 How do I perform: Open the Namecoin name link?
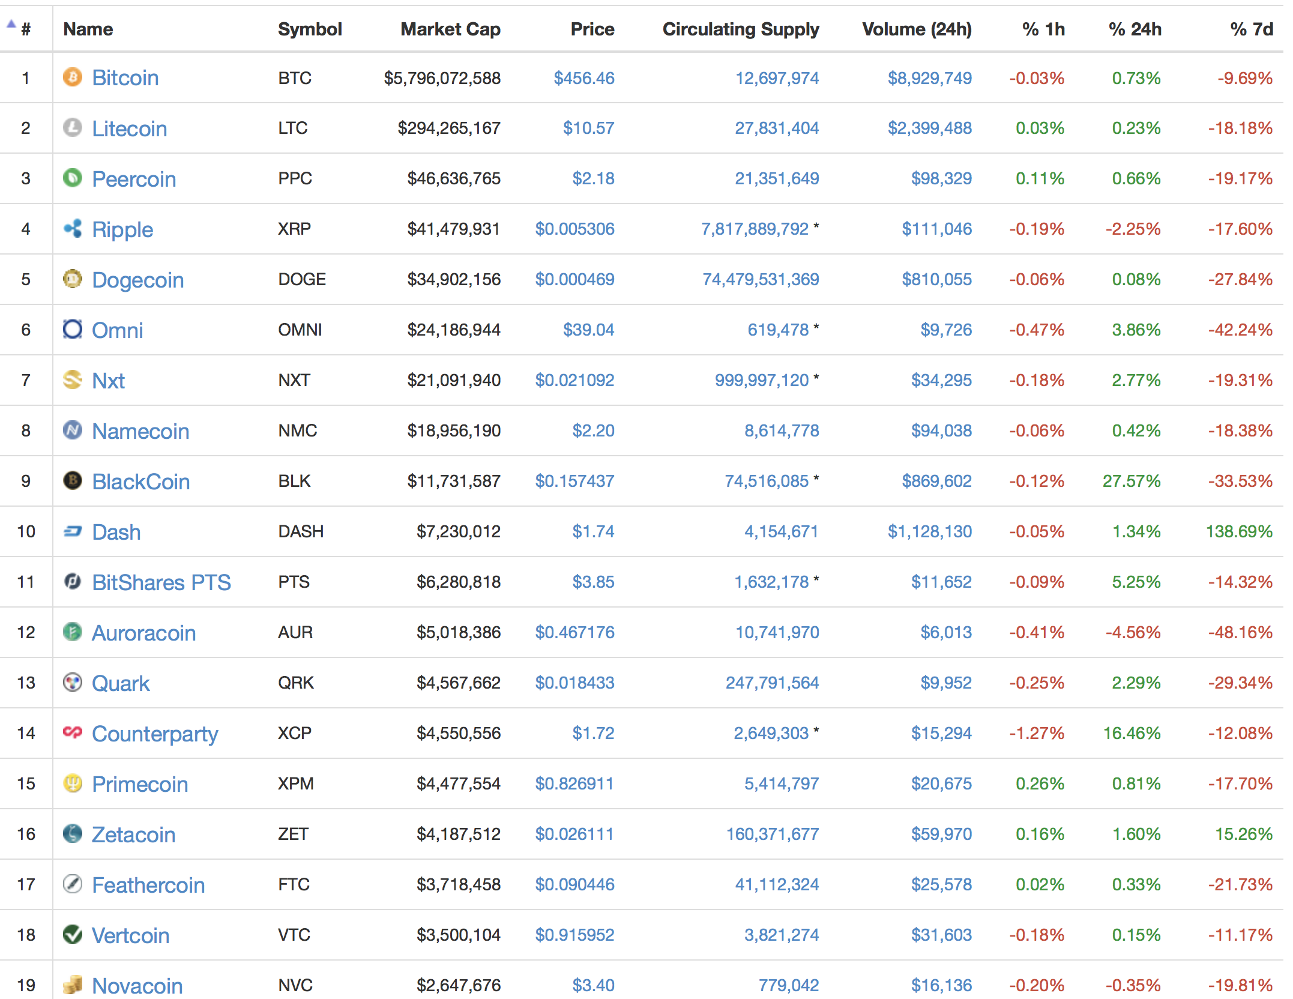pos(140,431)
